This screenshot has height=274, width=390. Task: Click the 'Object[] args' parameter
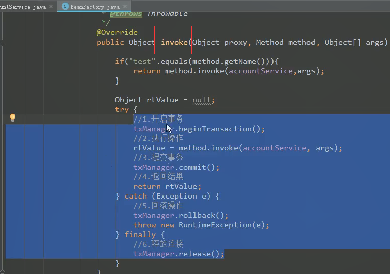pyautogui.click(x=354, y=43)
